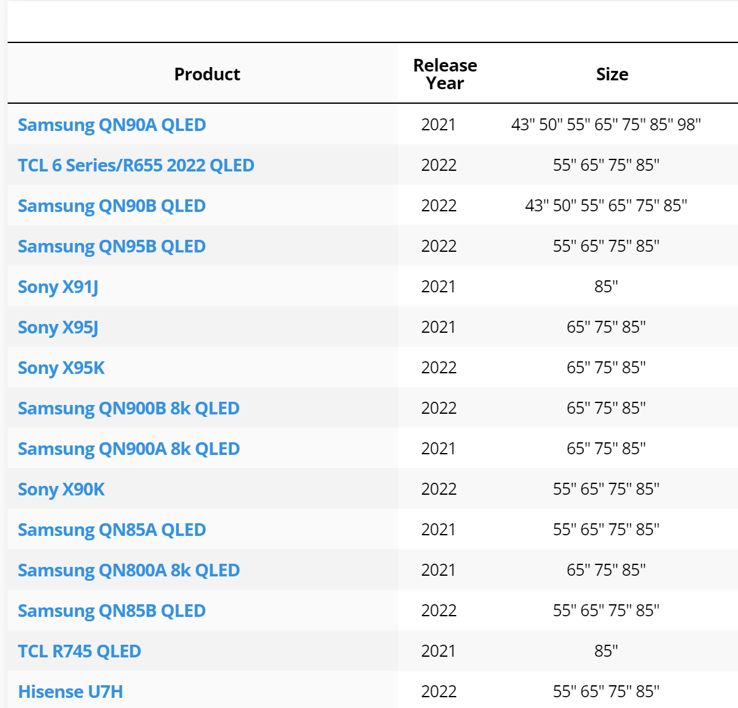Click the Release Year column header

[x=445, y=74]
